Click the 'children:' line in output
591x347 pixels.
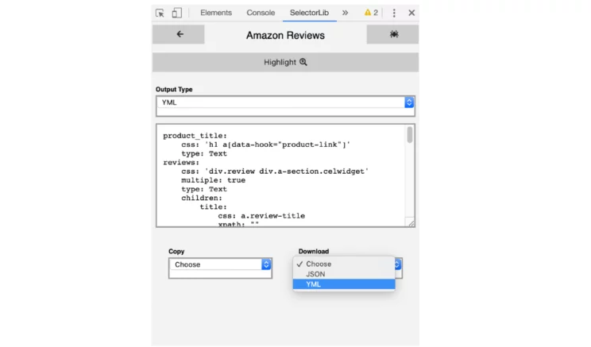click(202, 199)
